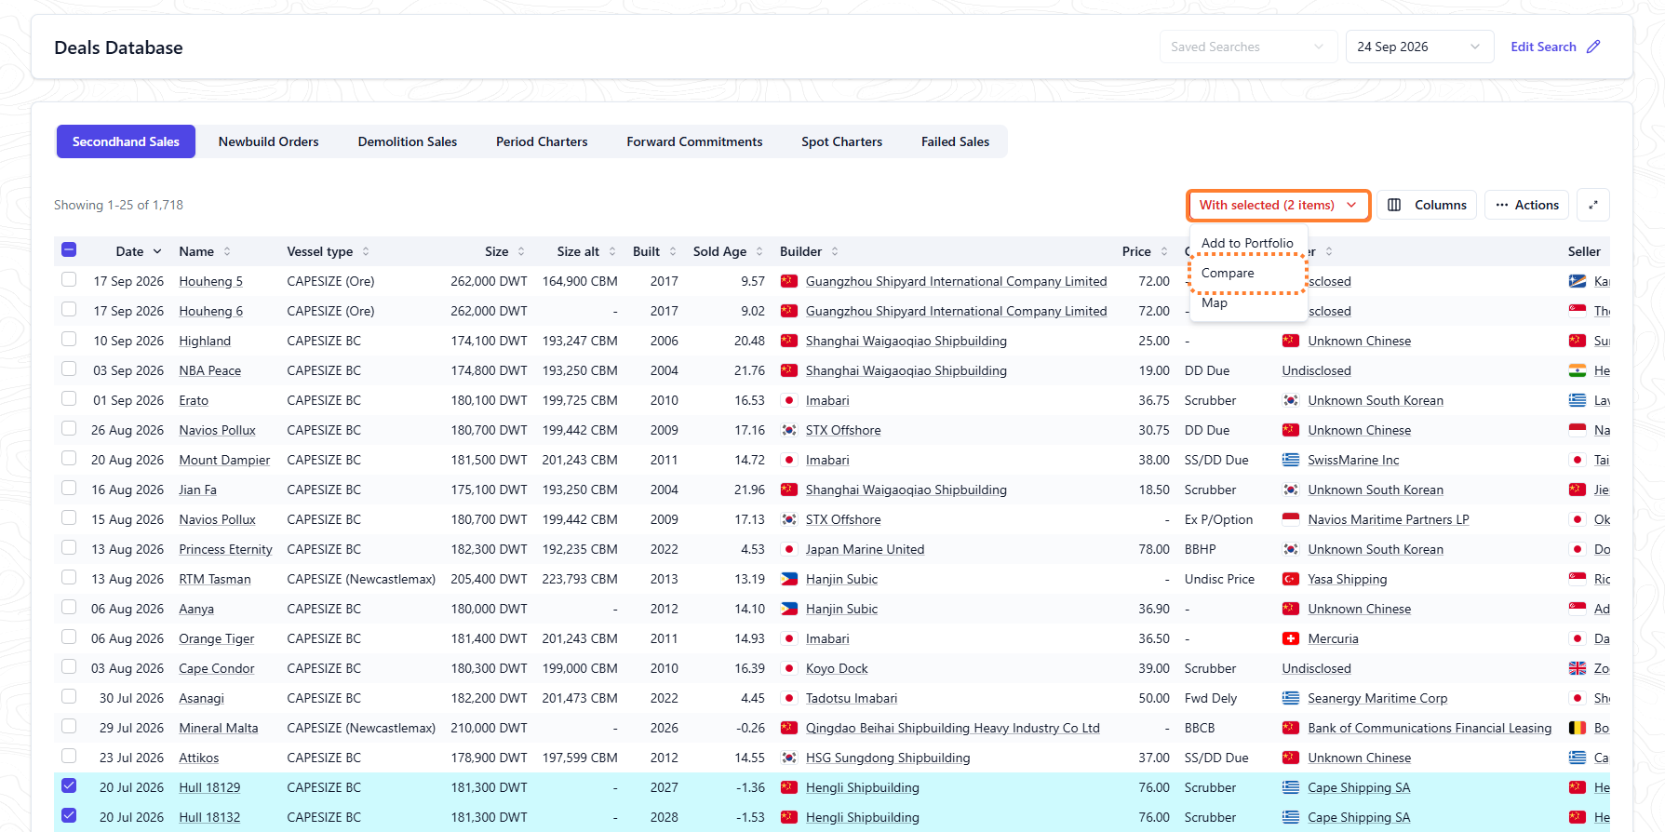Sort by the Built column arrows

tap(673, 251)
